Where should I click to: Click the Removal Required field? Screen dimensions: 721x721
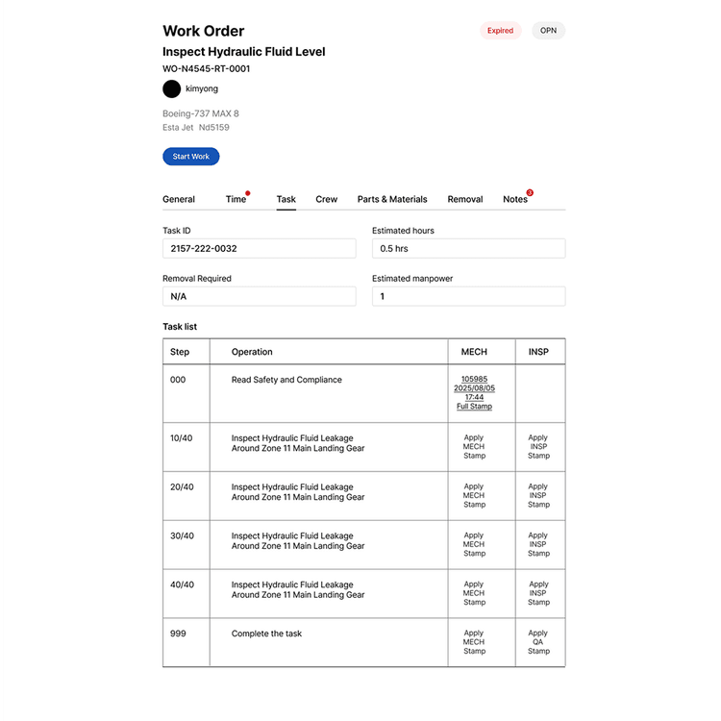tap(260, 297)
